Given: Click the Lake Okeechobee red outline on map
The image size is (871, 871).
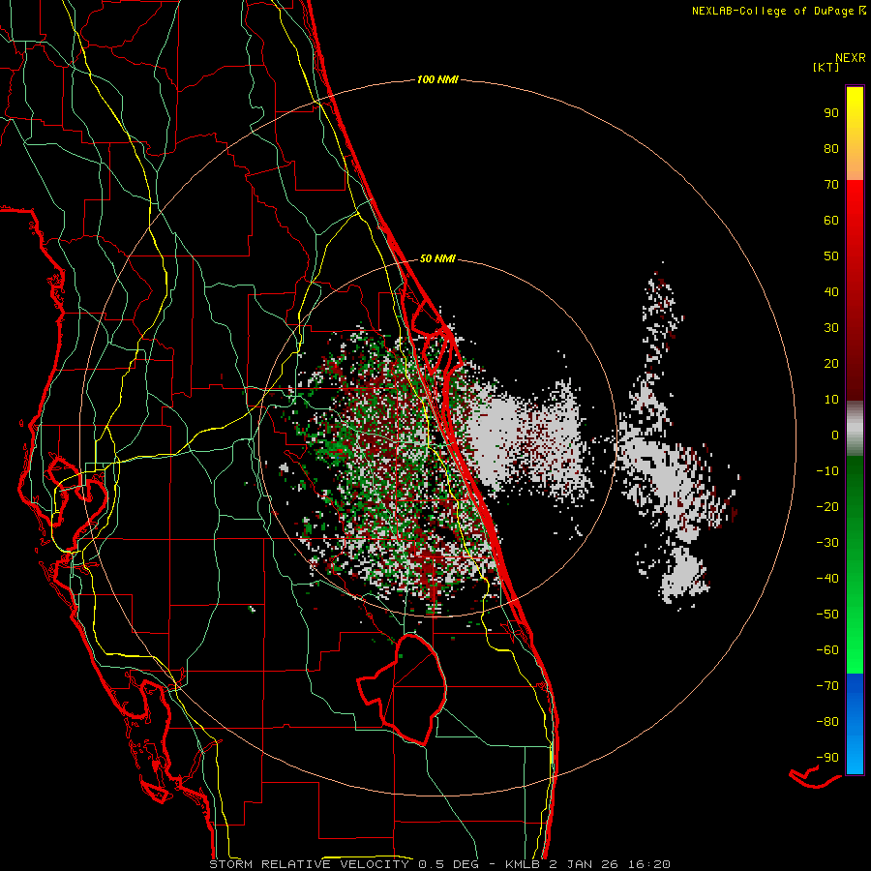Looking at the screenshot, I should 403,689.
